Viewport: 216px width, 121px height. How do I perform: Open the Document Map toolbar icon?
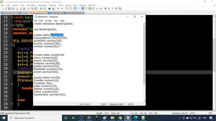(89, 8)
